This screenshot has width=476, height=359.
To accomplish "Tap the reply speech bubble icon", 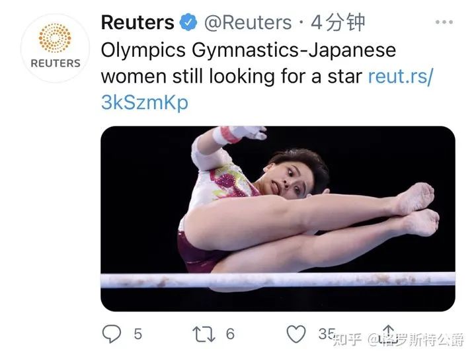I will [x=112, y=333].
